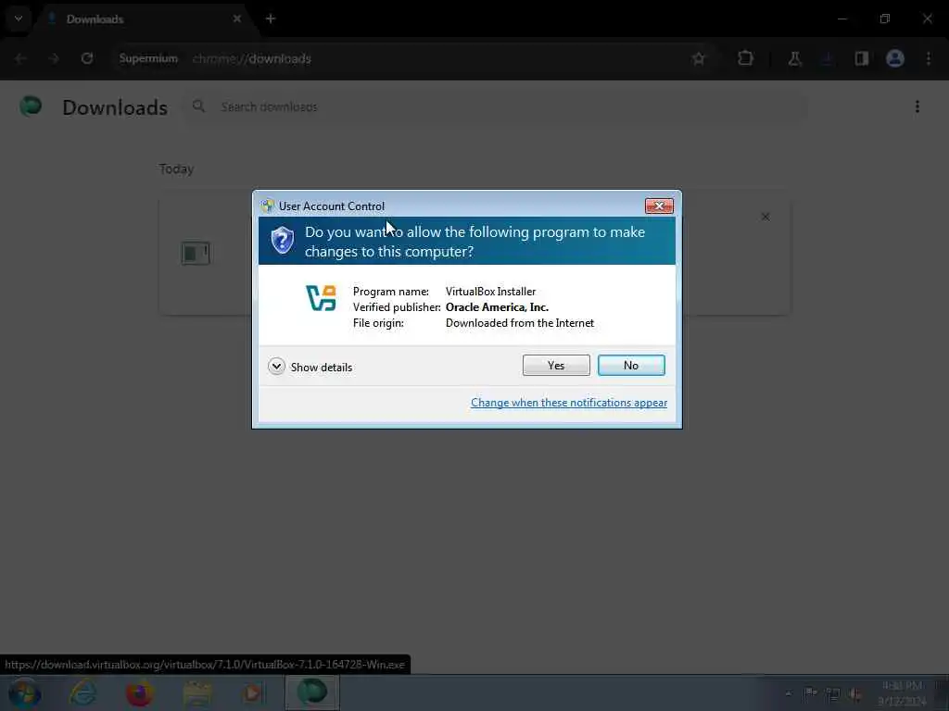
Task: Remove the download entry with X
Action: point(765,217)
